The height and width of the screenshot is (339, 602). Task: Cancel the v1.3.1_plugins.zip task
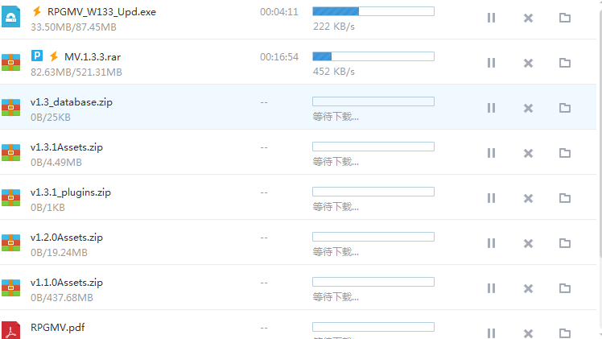[528, 198]
